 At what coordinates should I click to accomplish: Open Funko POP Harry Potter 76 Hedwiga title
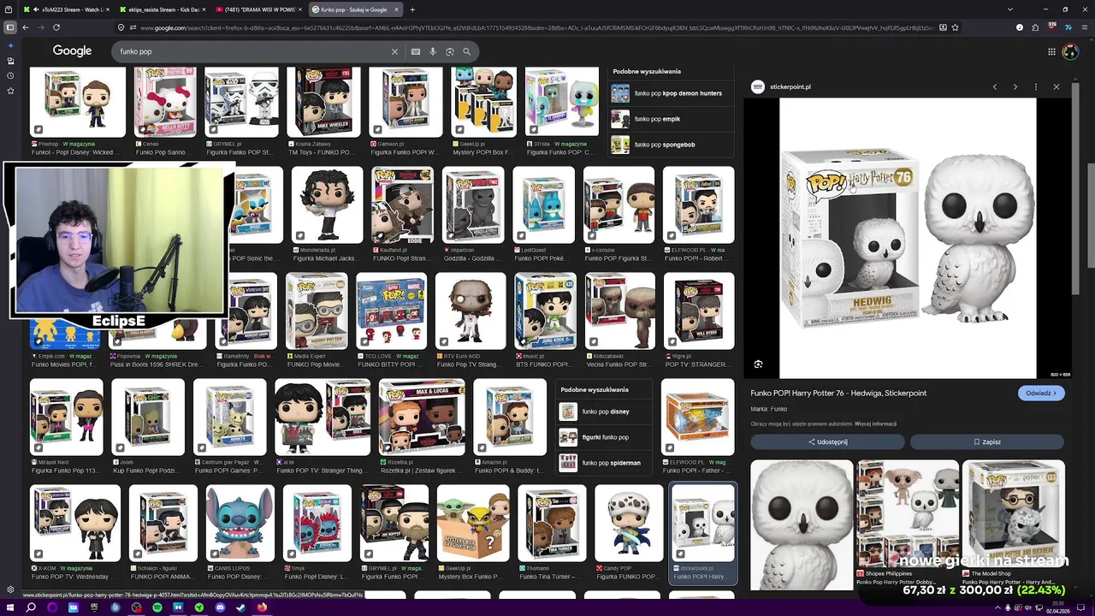click(838, 394)
